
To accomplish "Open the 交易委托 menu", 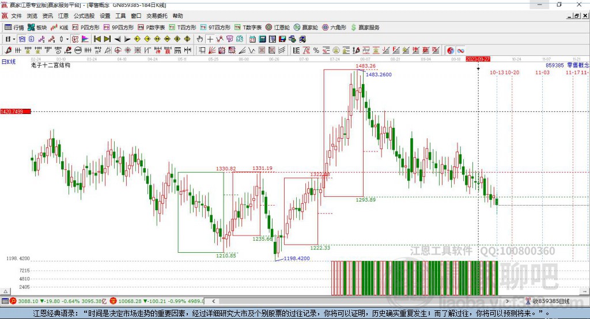I will (157, 16).
